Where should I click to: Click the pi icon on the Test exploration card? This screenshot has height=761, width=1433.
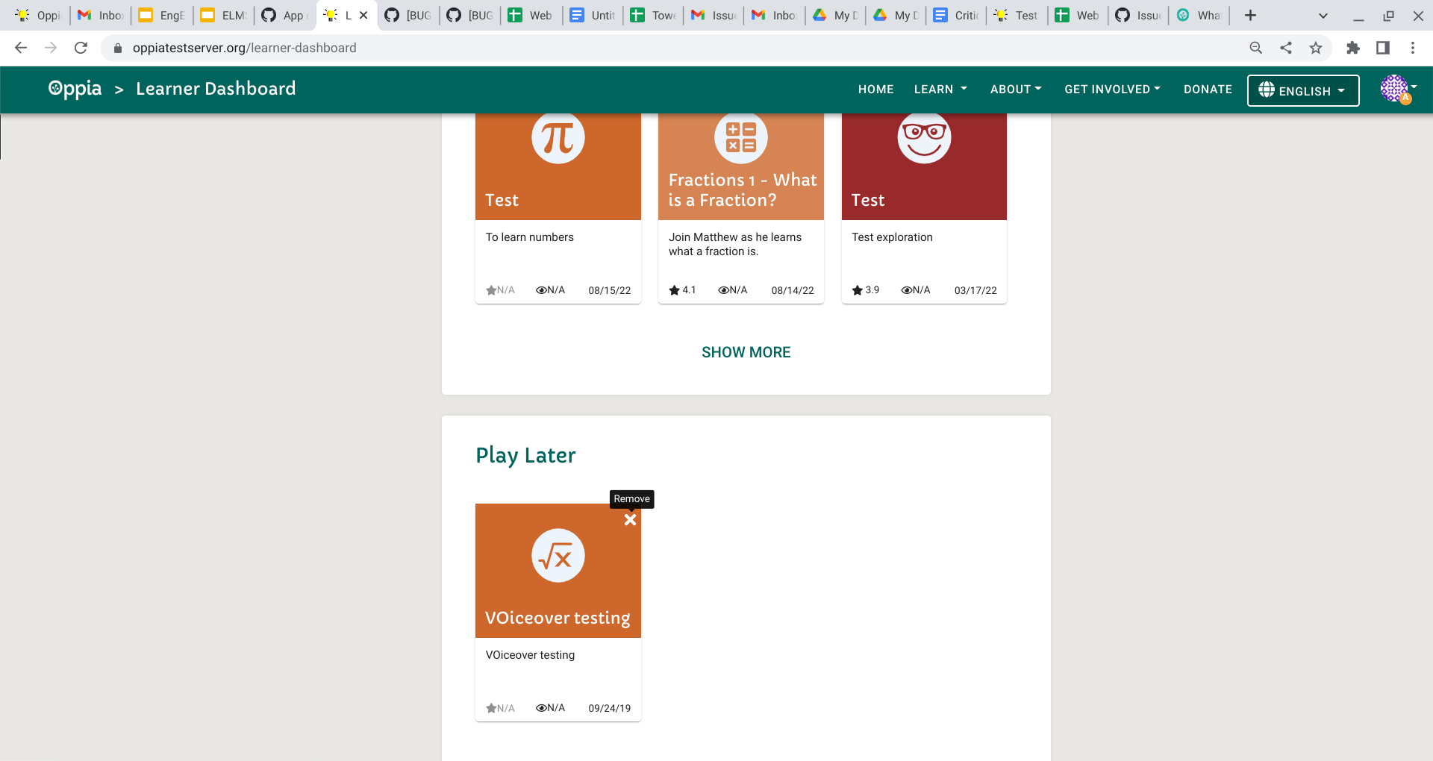pos(558,137)
